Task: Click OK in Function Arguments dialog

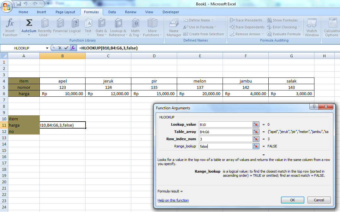Action: click(292, 200)
